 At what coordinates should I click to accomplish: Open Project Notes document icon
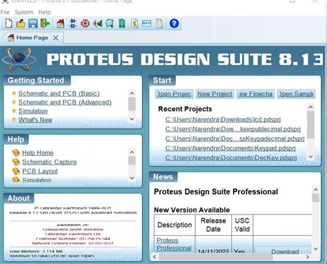159,23
